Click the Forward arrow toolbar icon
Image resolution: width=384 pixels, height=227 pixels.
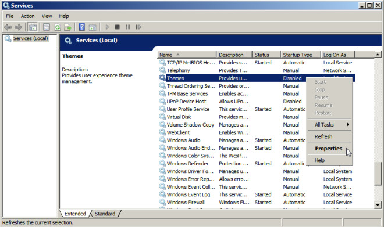(x=18, y=27)
